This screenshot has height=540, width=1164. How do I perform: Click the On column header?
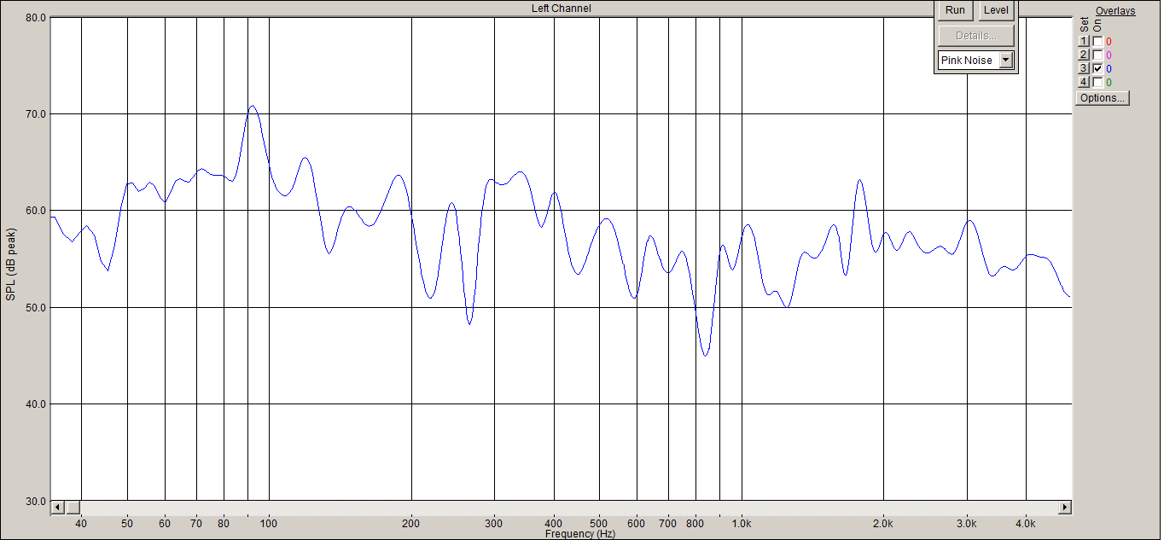coord(1097,26)
